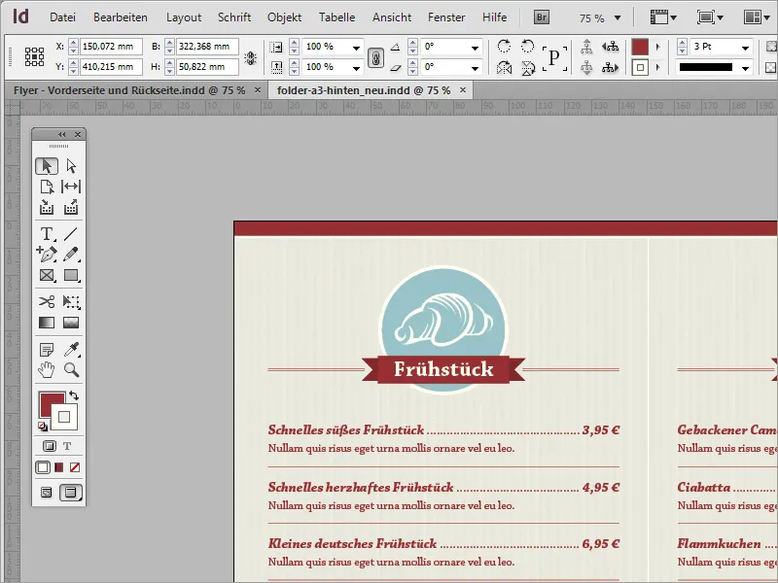This screenshot has height=583, width=778.
Task: Click the rotate 90 degrees clockwise control
Action: 503,47
